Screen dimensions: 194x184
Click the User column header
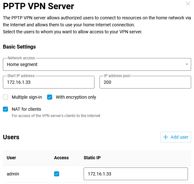(11, 158)
